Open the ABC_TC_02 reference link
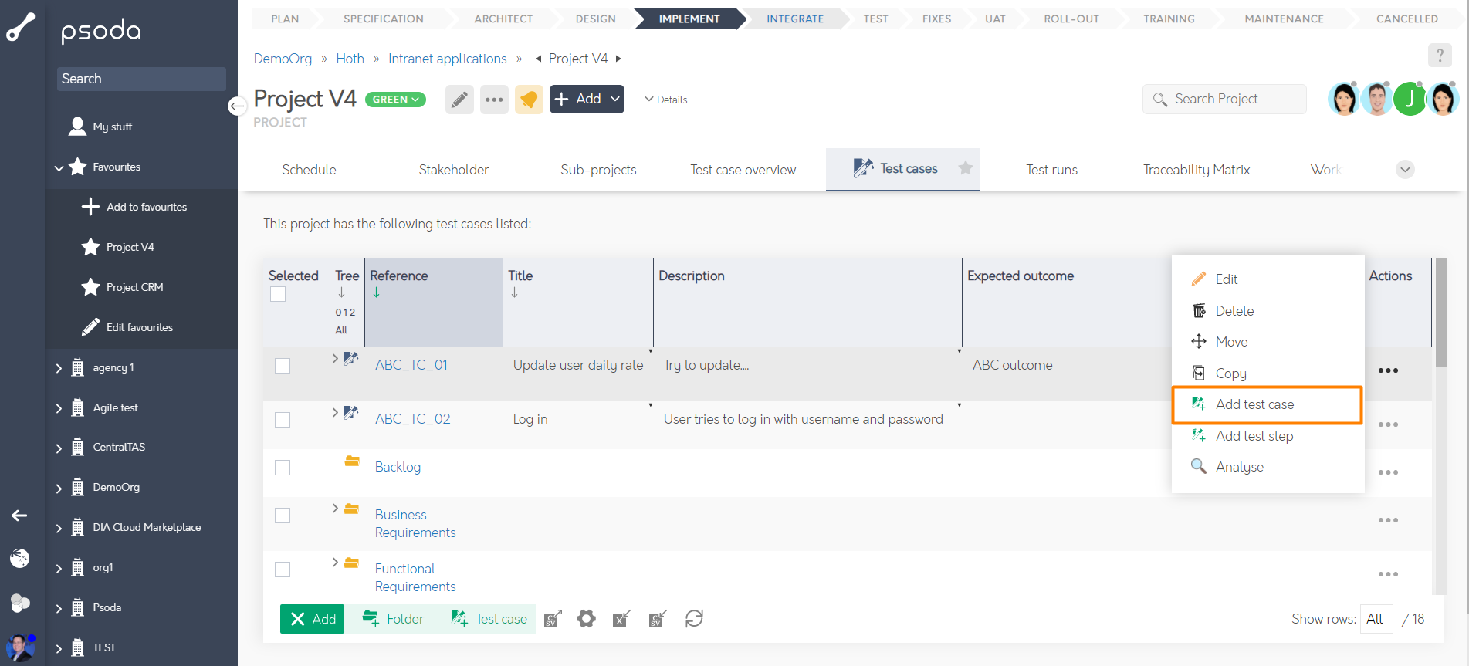 pos(412,419)
